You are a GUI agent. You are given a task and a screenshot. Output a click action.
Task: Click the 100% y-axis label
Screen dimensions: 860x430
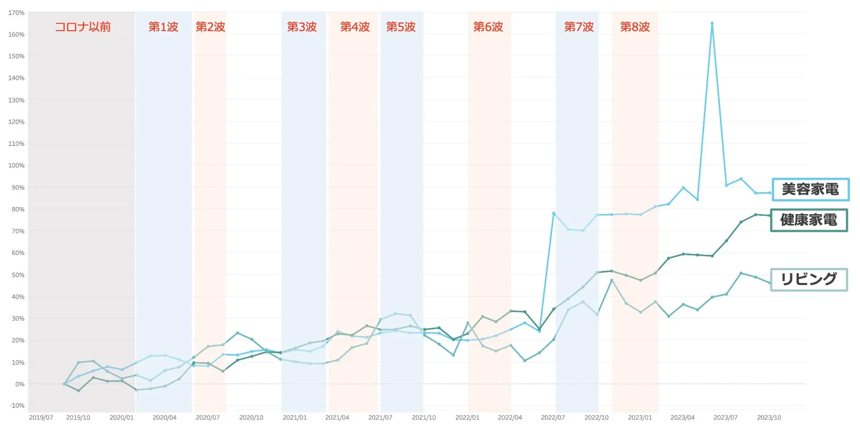pos(16,165)
